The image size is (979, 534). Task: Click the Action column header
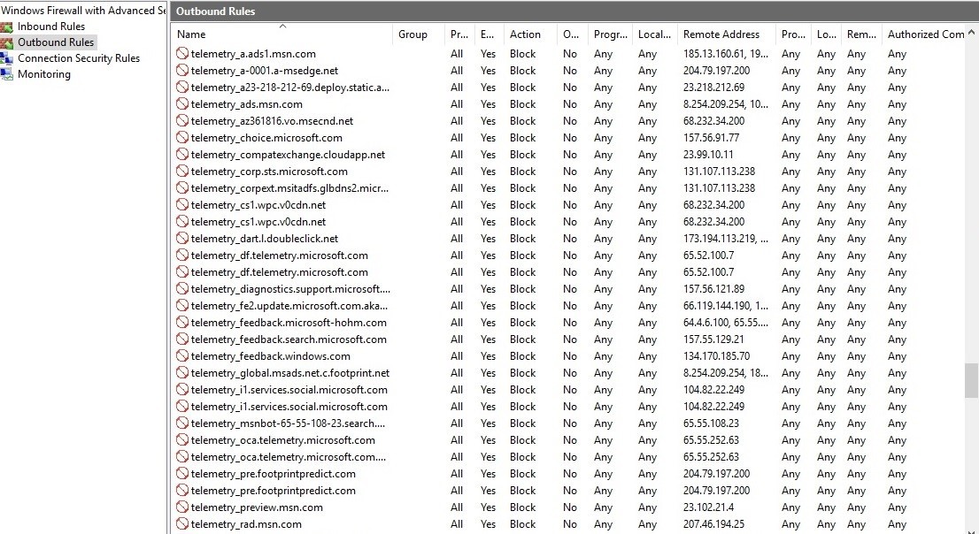(x=525, y=34)
